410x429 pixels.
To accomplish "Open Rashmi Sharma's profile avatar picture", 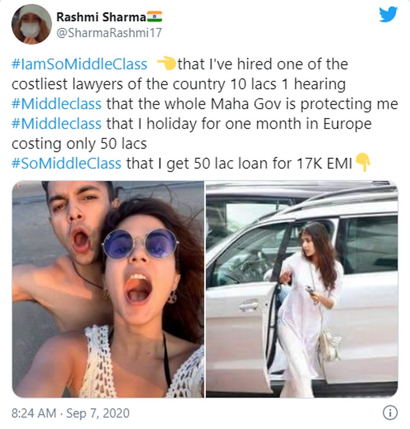I will pos(32,24).
